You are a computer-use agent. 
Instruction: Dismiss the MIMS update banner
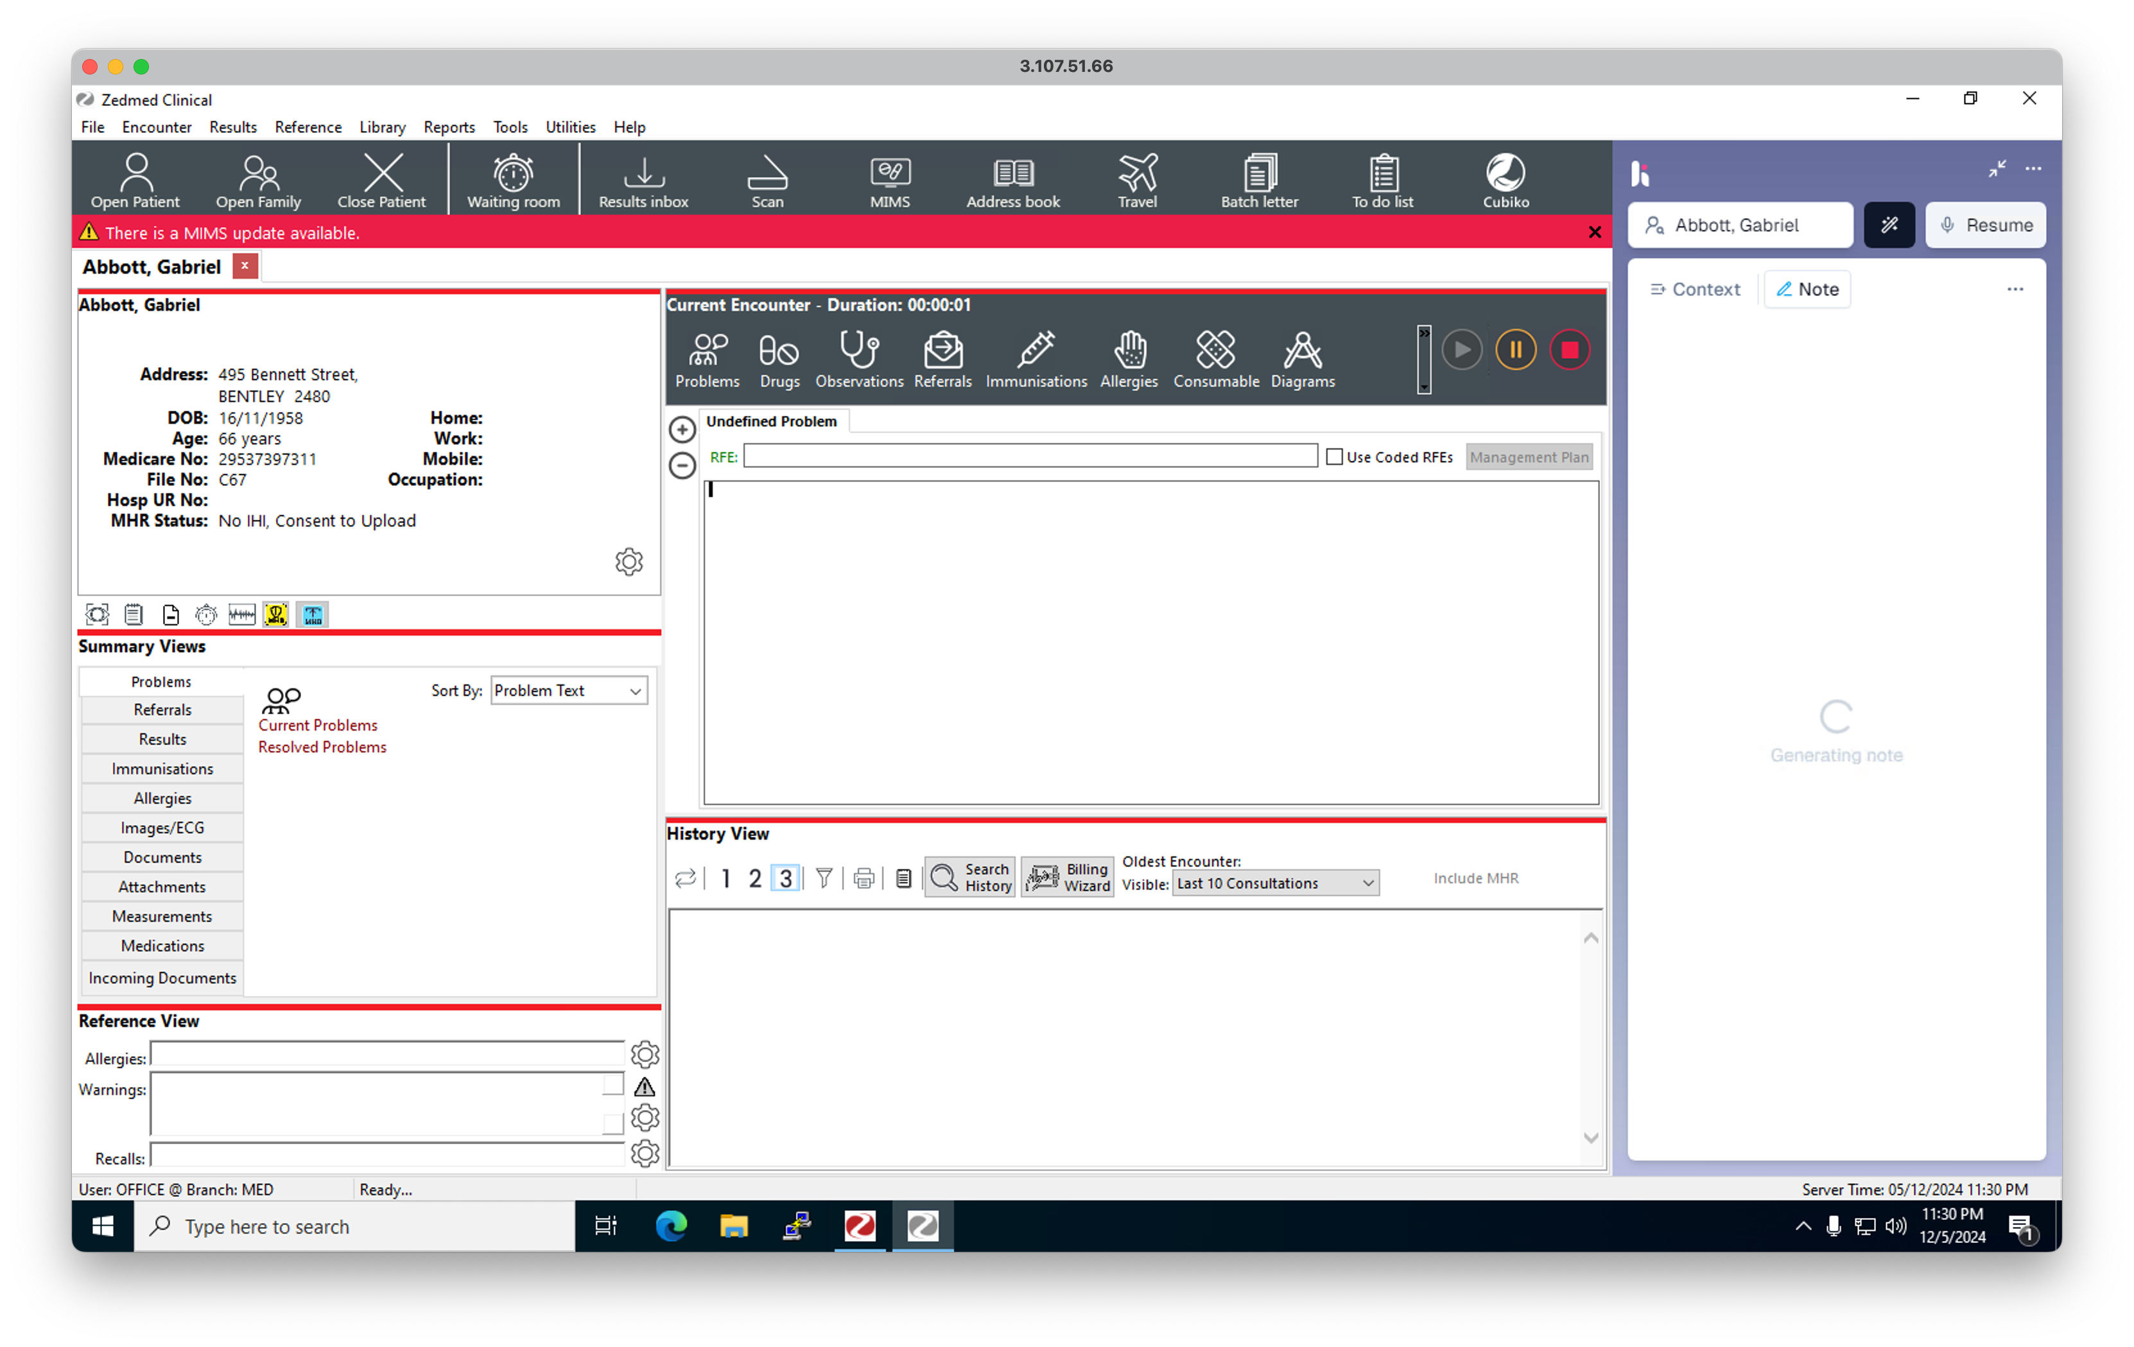pos(1594,232)
